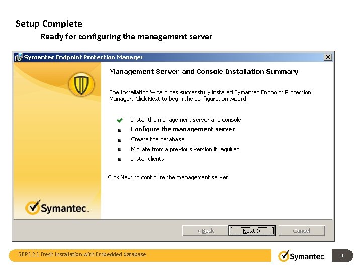Click 'Configure the management server' bold step
Viewport: 362px width, 271px height.
click(183, 129)
